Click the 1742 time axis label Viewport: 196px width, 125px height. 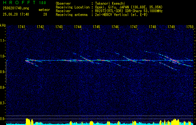click(41, 27)
